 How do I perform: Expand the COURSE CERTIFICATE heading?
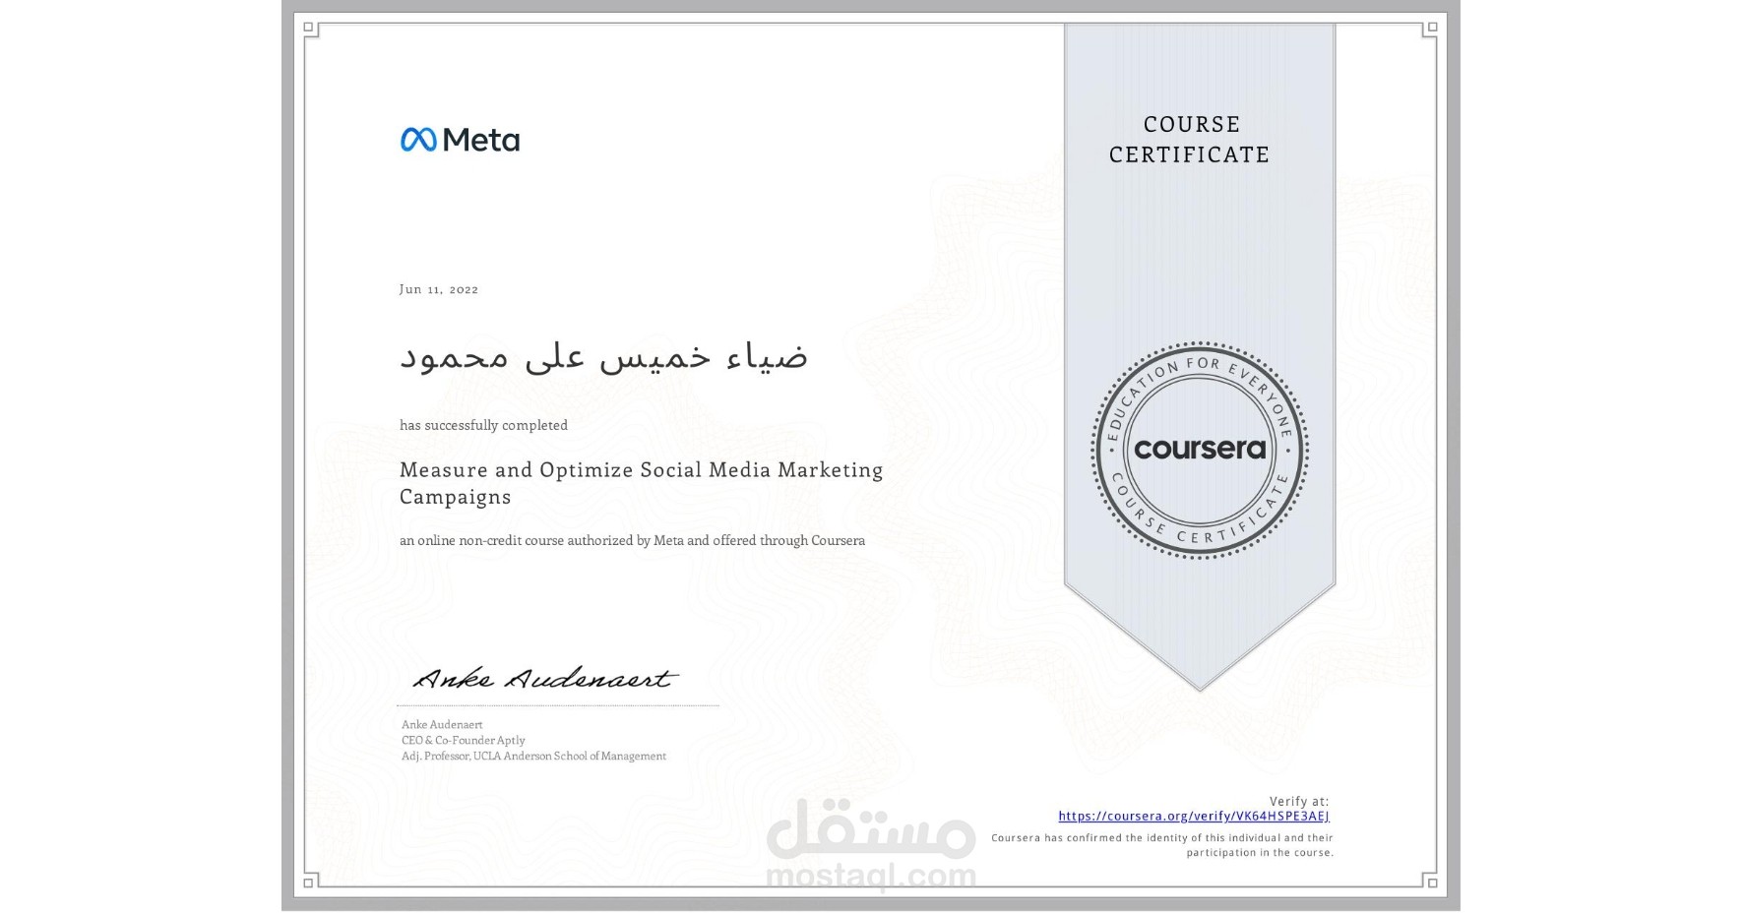click(1188, 140)
